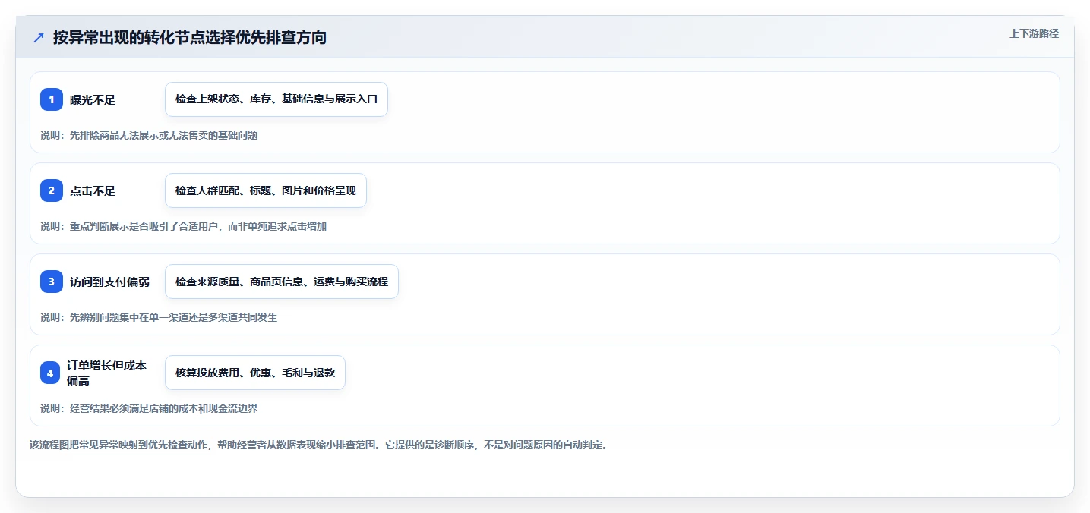
Task: Click the 上下游路径 label at top right
Action: tap(1034, 33)
